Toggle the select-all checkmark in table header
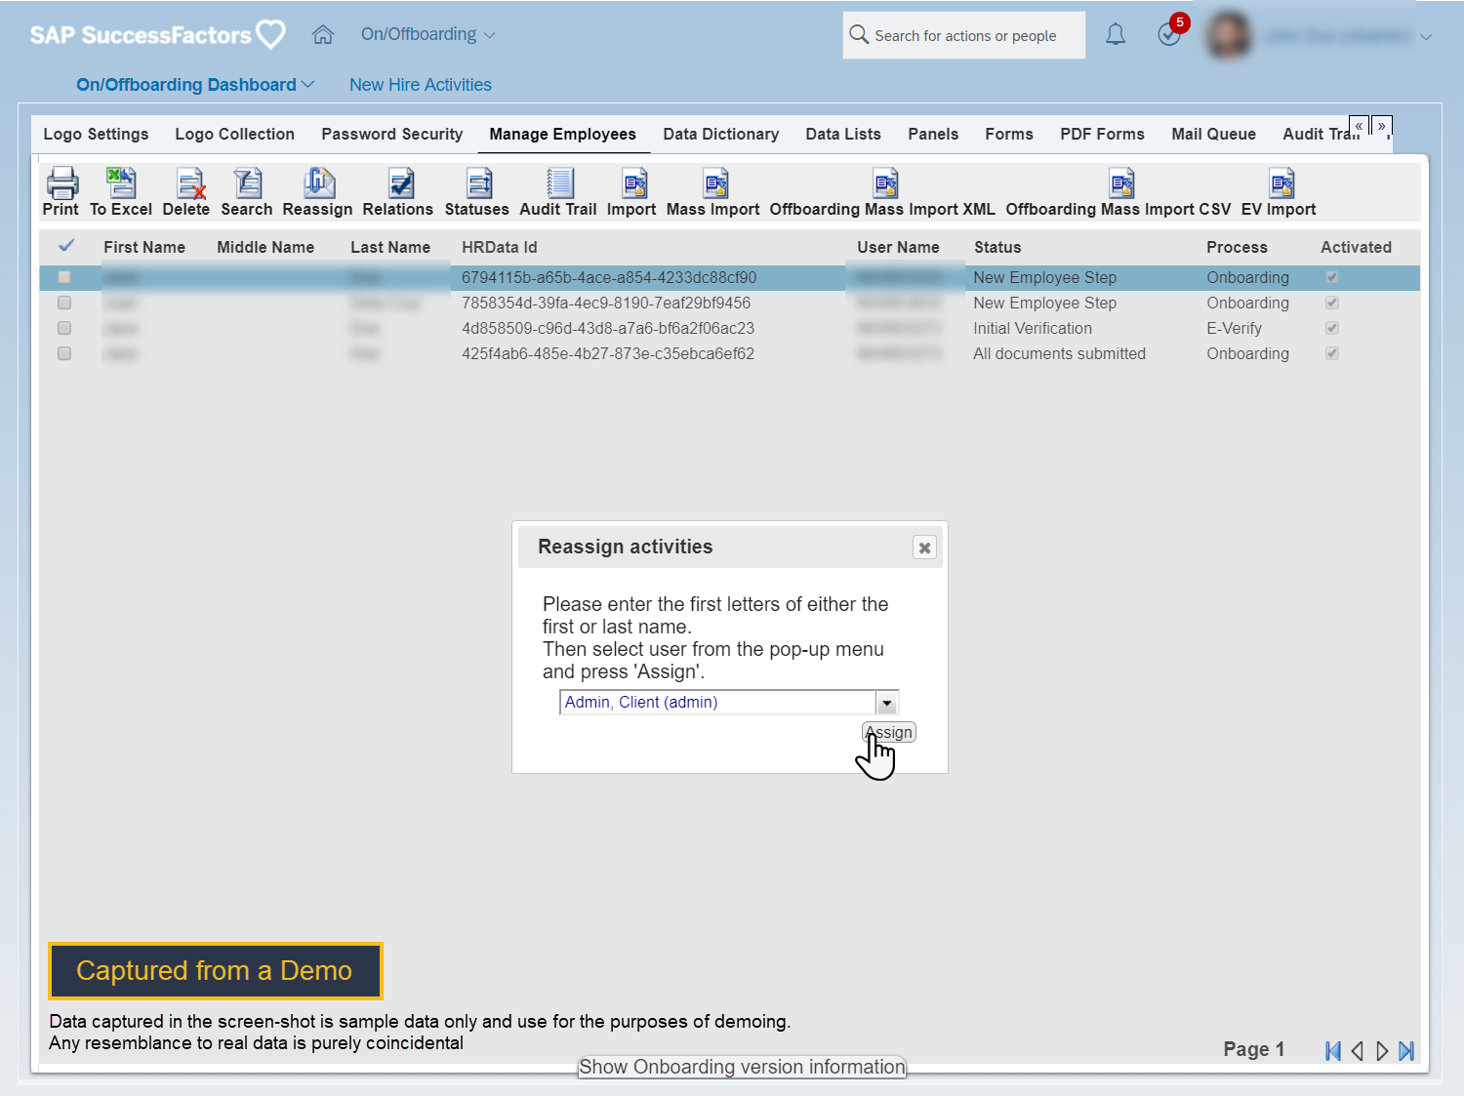The height and width of the screenshot is (1096, 1464). (x=66, y=245)
